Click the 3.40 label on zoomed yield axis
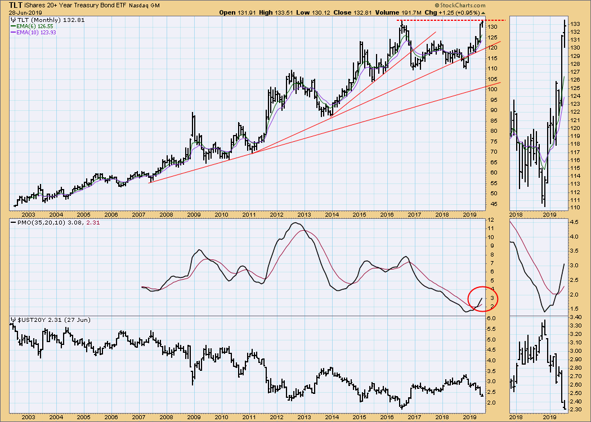 [x=576, y=317]
